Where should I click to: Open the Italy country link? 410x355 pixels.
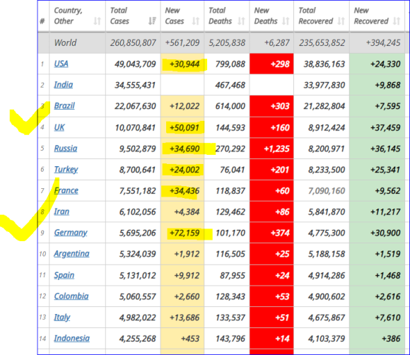(x=62, y=318)
